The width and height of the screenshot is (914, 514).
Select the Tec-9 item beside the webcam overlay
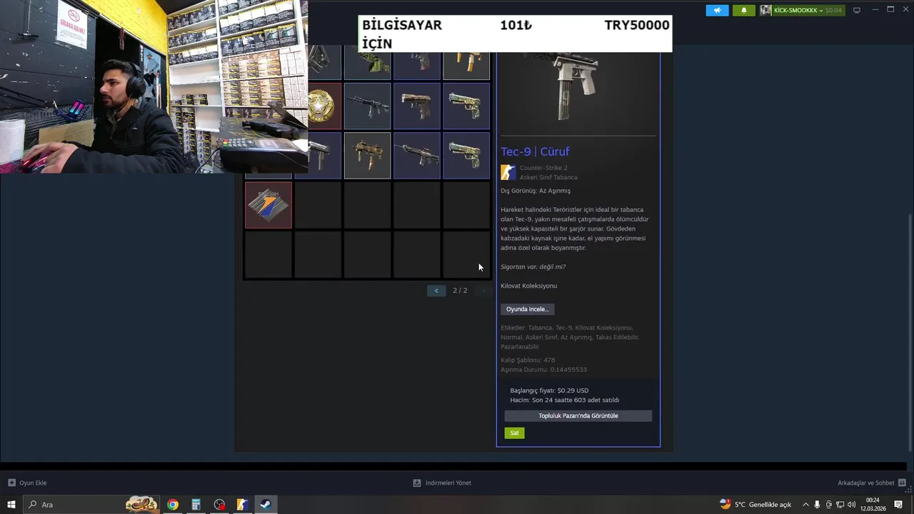coord(324,156)
